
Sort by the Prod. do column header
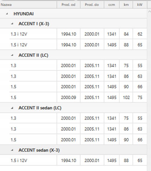[92, 5]
